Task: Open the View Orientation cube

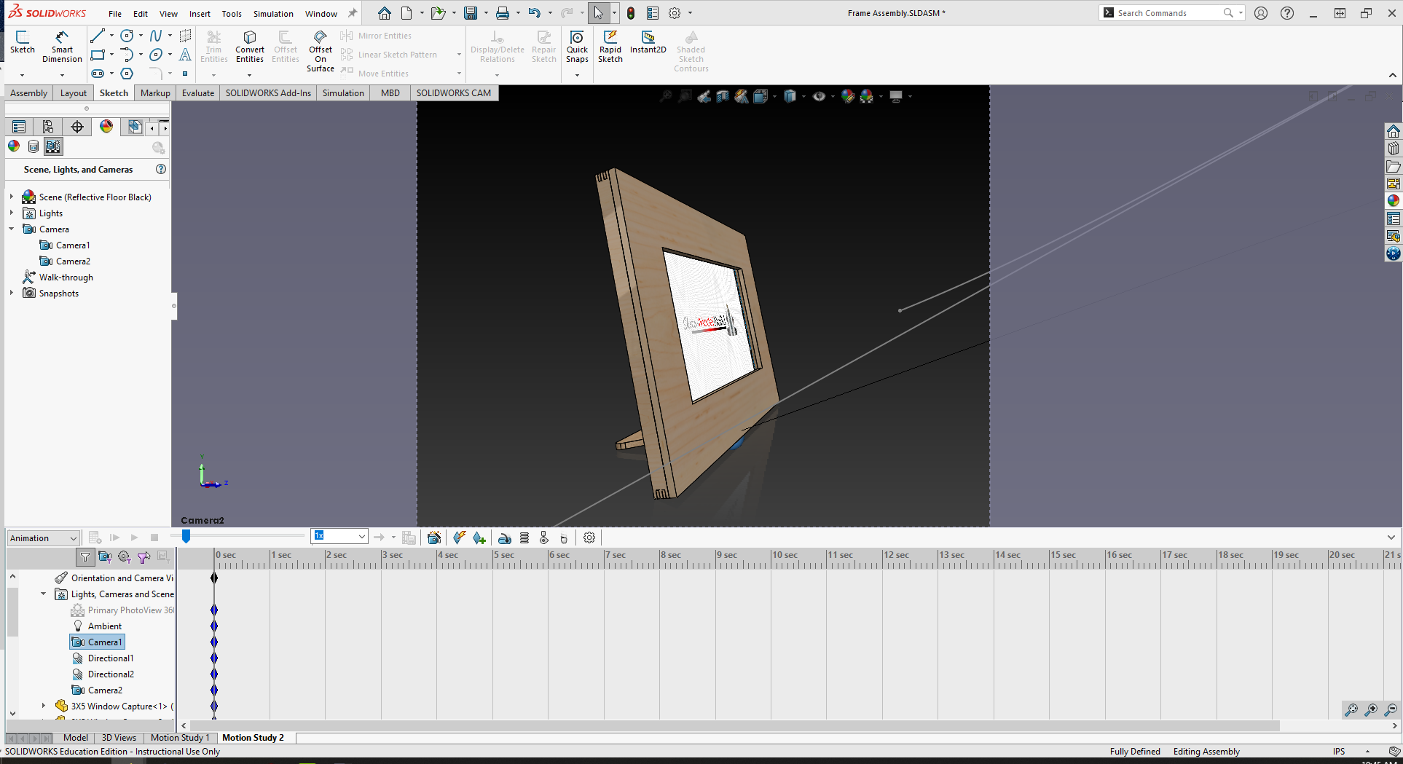Action: click(761, 96)
